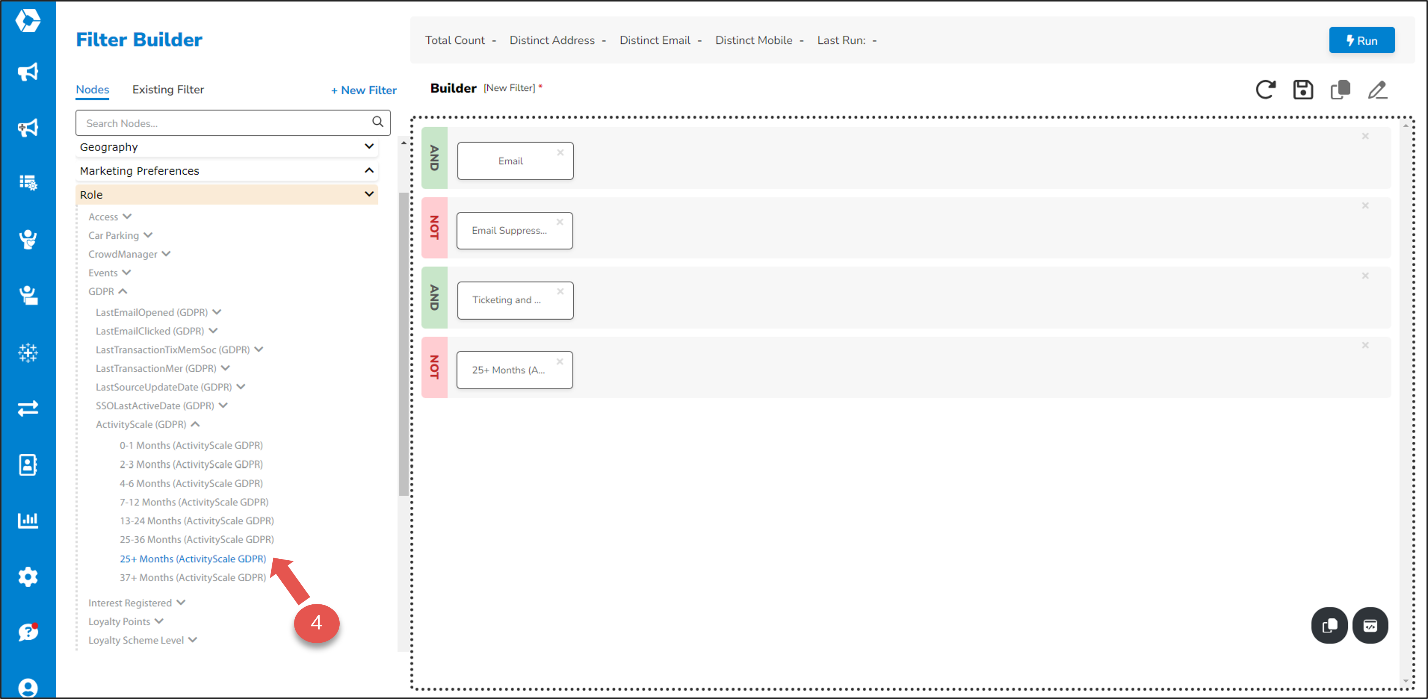Rename the filter using the pencil edit icon

pos(1378,90)
